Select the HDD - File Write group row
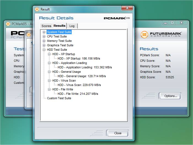Image resolution: width=193 pixels, height=145 pixels. [x=63, y=90]
